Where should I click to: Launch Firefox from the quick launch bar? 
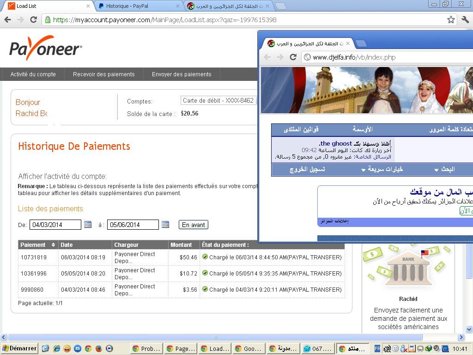point(99,349)
